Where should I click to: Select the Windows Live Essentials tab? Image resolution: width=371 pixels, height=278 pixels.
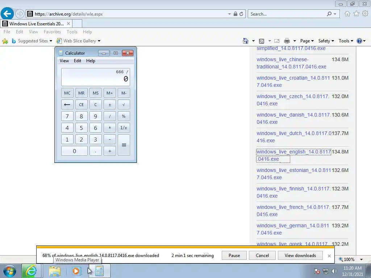click(37, 24)
